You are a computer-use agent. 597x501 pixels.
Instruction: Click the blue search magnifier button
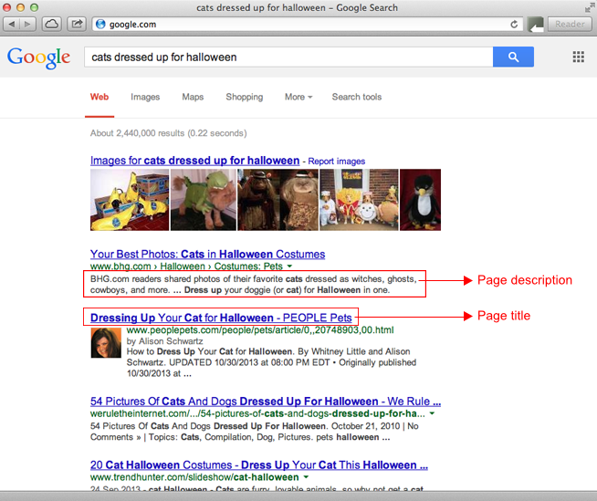513,57
